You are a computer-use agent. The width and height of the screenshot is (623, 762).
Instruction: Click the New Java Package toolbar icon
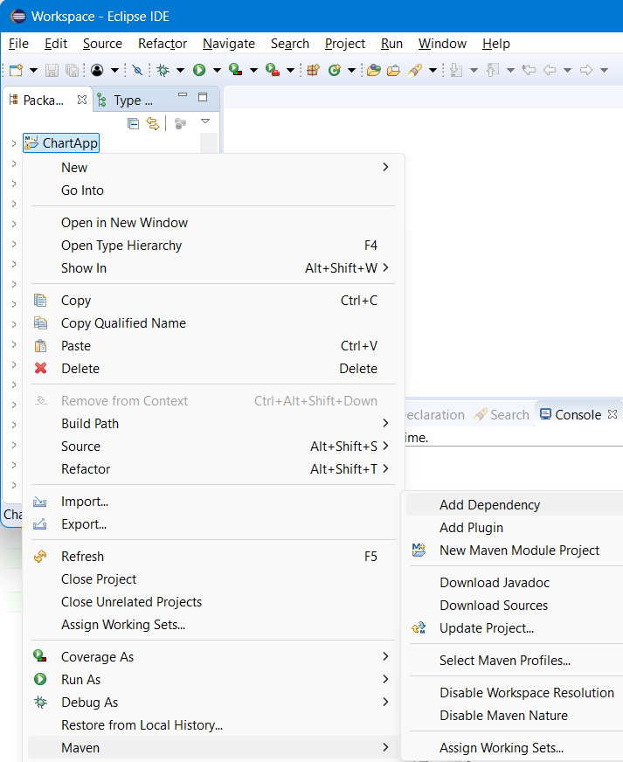314,70
